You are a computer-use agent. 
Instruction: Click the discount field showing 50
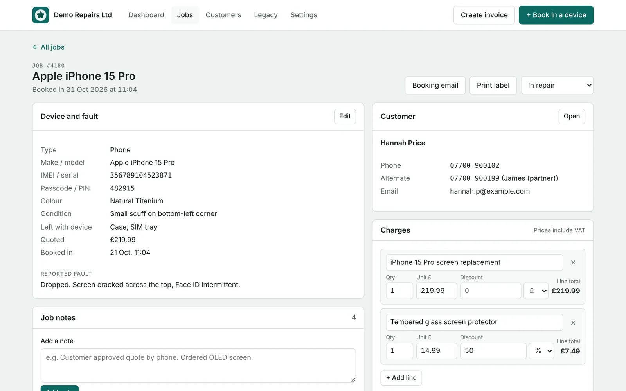click(493, 351)
